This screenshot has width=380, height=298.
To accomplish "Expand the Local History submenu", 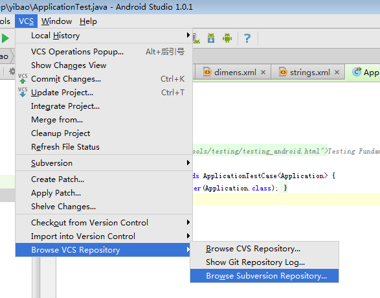I will pyautogui.click(x=104, y=36).
